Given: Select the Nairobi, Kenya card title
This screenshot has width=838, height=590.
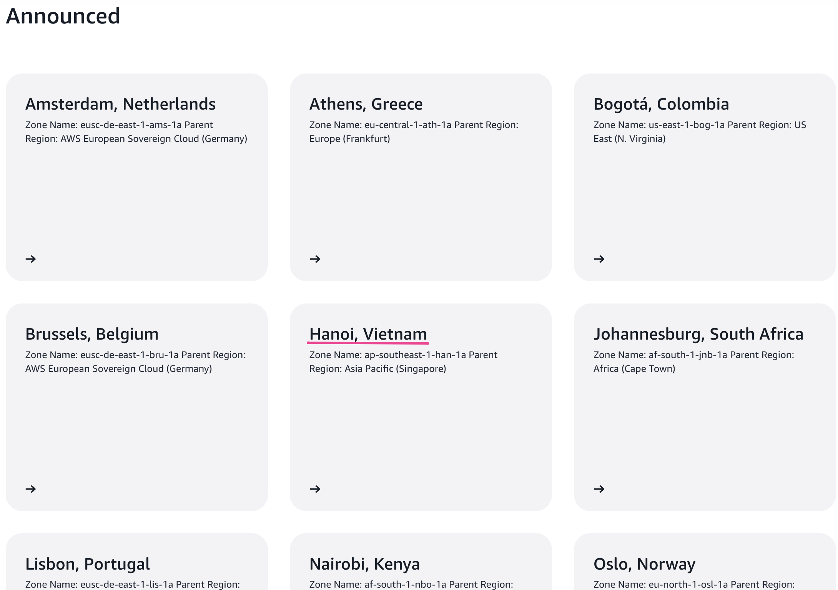Looking at the screenshot, I should pyautogui.click(x=364, y=564).
